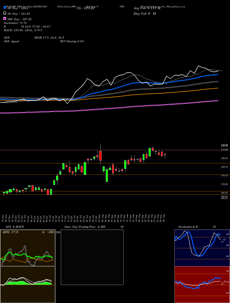Select the '200 Day = 107.82' label
The width and height of the screenshot is (230, 303).
point(19,19)
